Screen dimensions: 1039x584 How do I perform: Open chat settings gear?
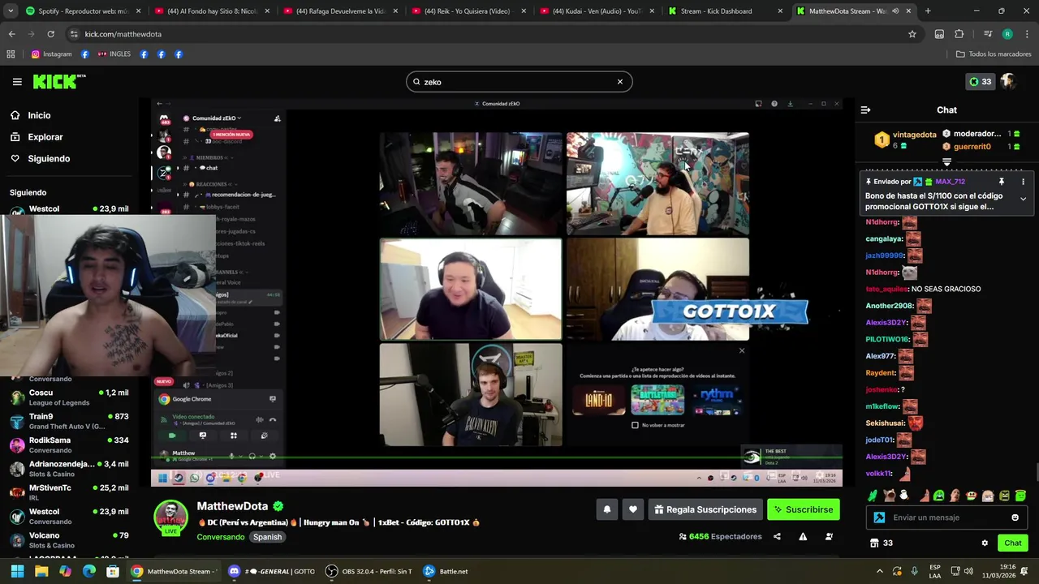[x=985, y=543]
